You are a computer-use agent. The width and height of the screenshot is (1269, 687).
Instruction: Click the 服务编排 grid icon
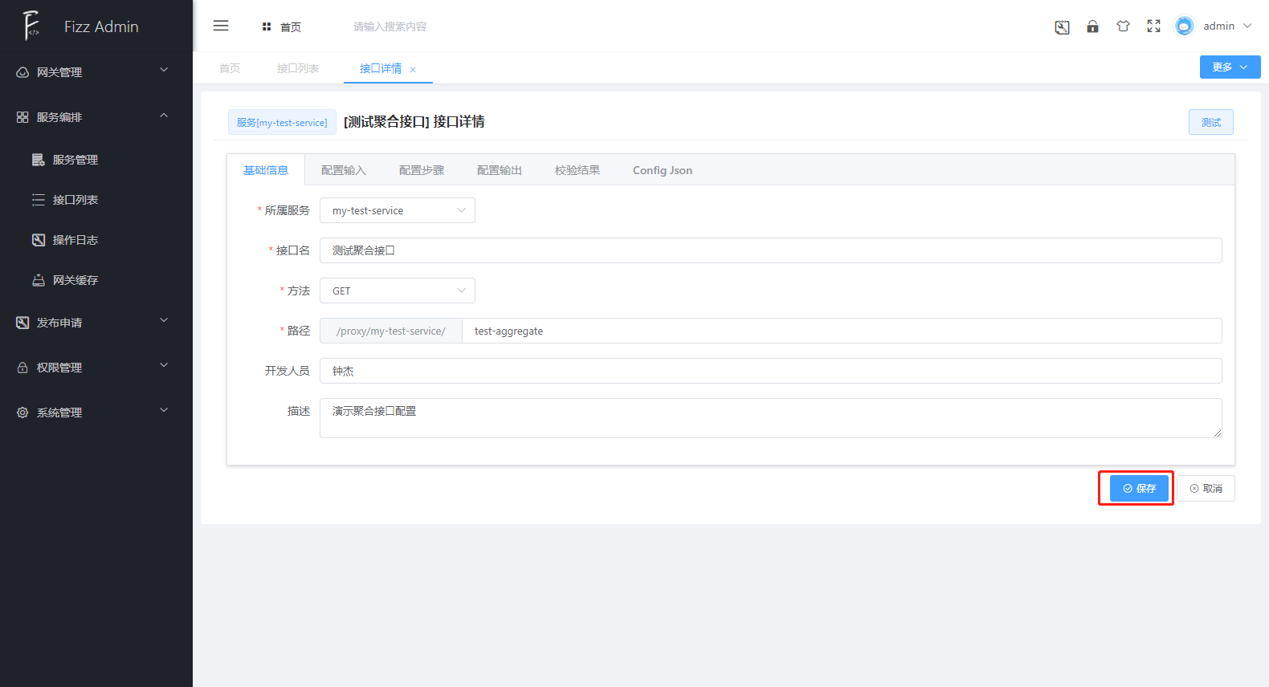coord(22,117)
